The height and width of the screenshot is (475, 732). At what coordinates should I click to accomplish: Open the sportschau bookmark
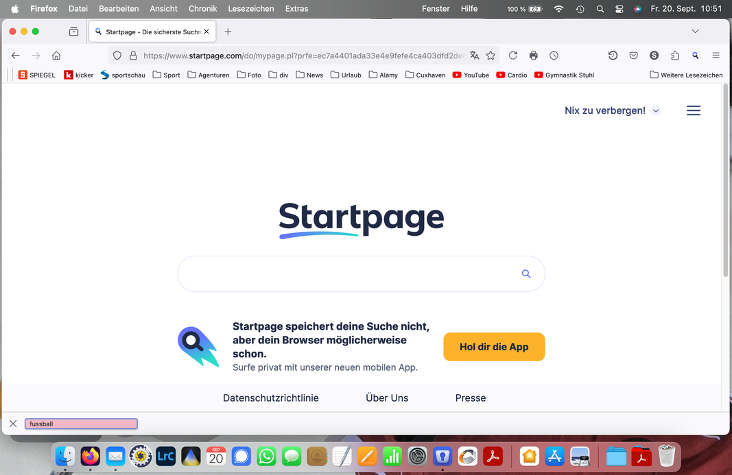123,75
